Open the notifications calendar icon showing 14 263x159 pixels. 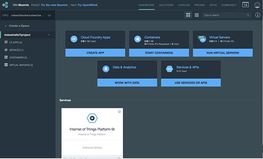(245, 5)
